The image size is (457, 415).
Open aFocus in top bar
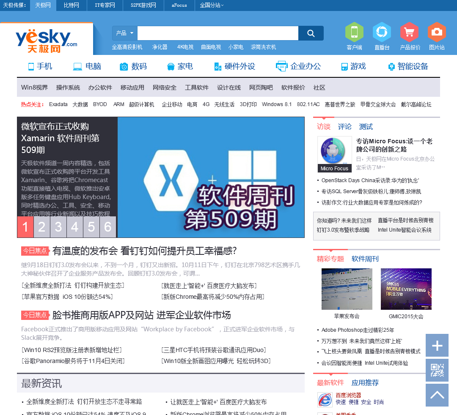(179, 5)
